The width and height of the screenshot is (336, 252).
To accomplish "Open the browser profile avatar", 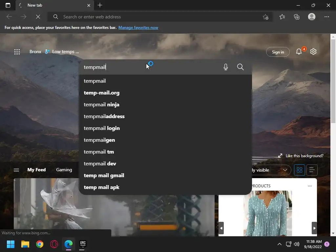I will (x=312, y=17).
